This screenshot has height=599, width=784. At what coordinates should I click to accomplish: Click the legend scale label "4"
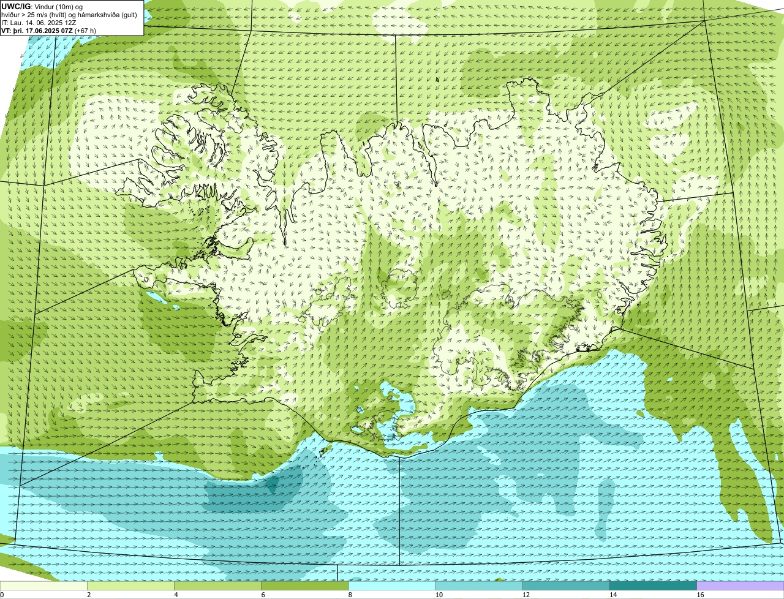click(x=176, y=595)
